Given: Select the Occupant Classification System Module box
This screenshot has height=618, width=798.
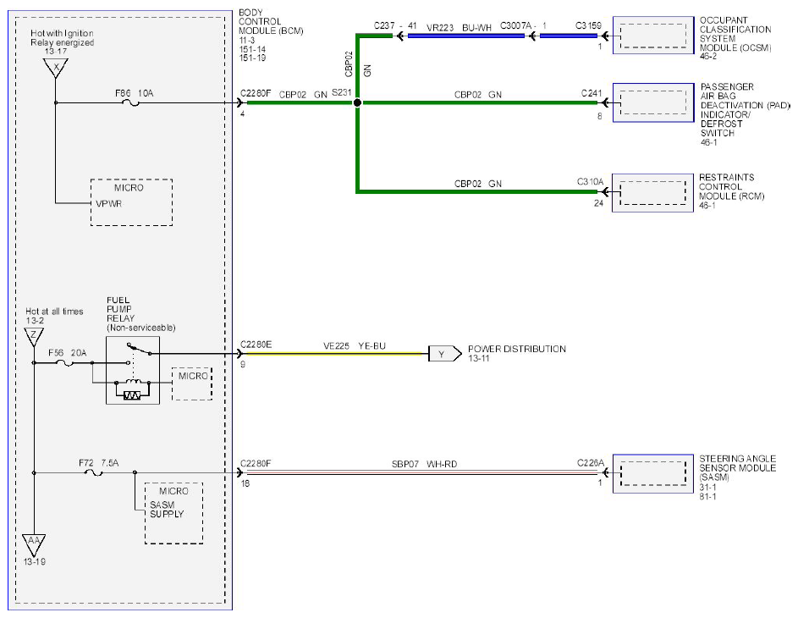Looking at the screenshot, I should pos(653,35).
